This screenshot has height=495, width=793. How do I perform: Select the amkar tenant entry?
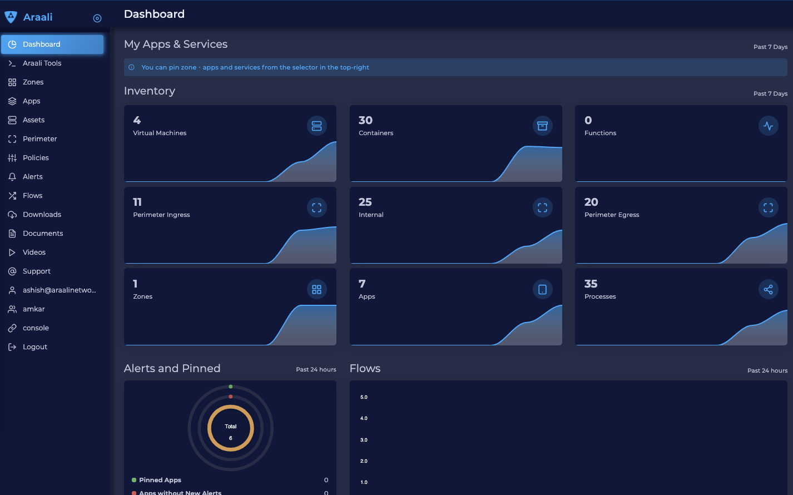52,309
